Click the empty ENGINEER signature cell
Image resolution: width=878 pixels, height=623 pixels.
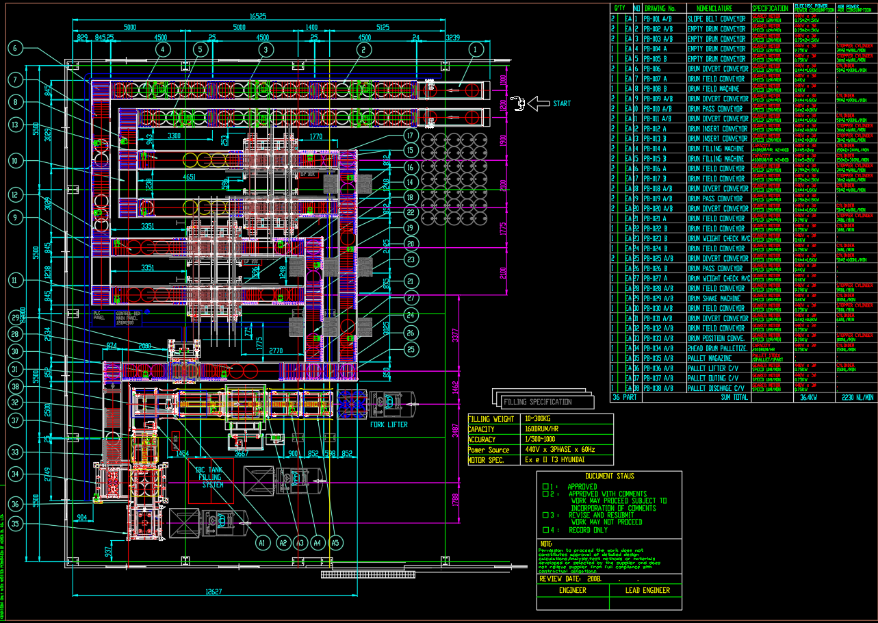tap(573, 602)
